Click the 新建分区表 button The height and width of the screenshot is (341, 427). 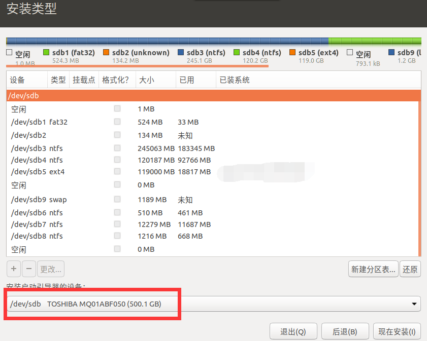click(x=373, y=269)
